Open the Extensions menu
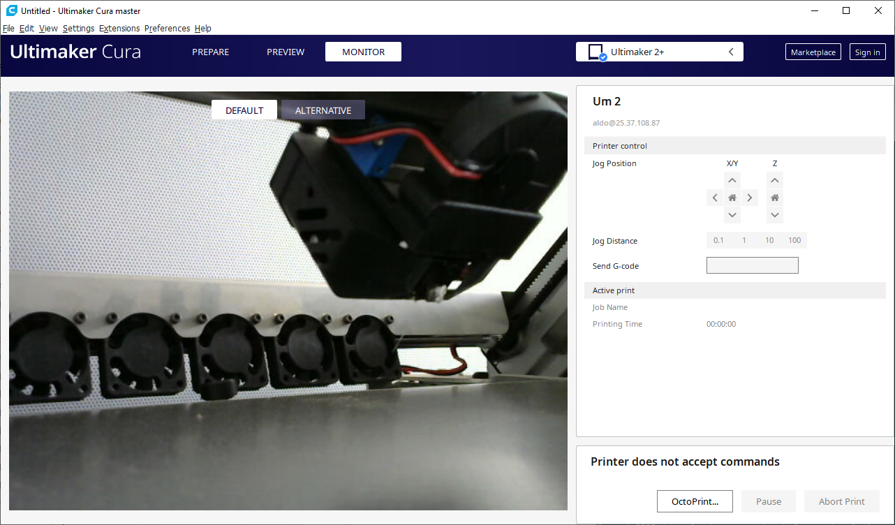Image resolution: width=895 pixels, height=525 pixels. 119,28
